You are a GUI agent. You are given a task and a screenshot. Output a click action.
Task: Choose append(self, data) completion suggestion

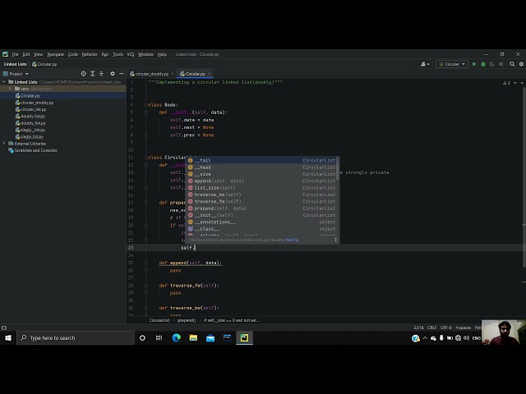point(262,181)
